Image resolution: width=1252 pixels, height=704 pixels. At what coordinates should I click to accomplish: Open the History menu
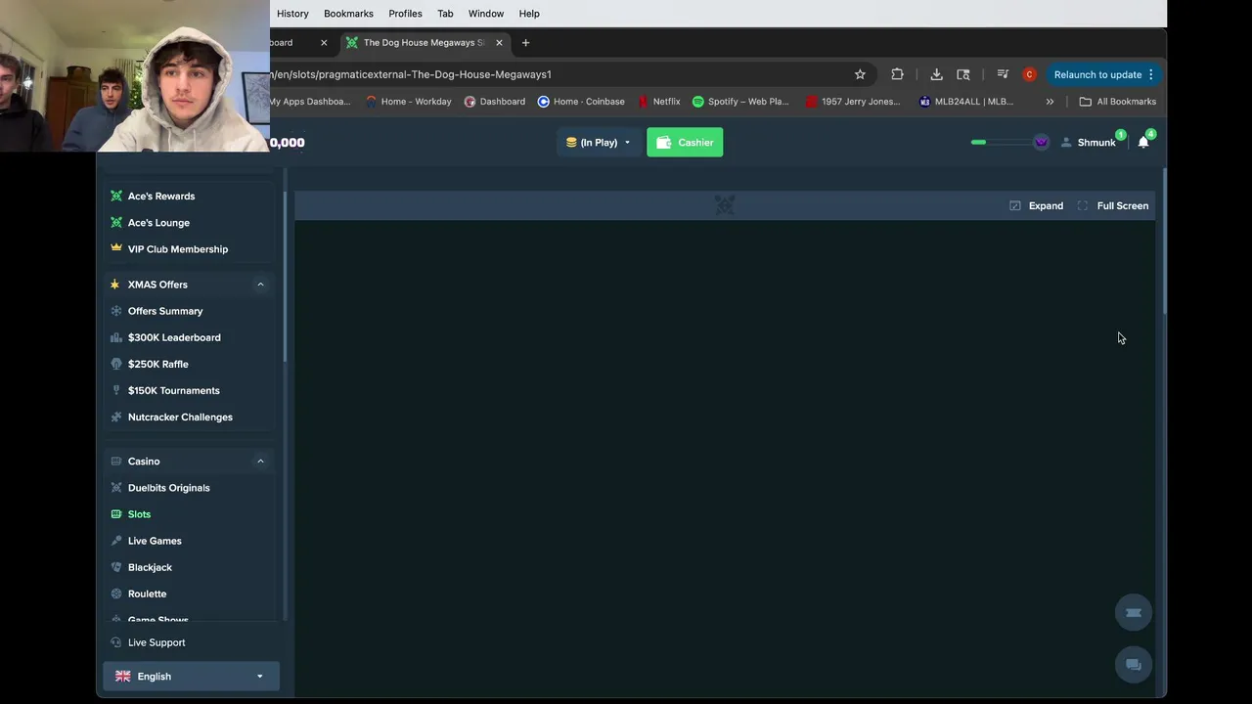[292, 14]
